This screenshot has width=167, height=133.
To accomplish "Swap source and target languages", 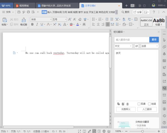I will 136,46.
